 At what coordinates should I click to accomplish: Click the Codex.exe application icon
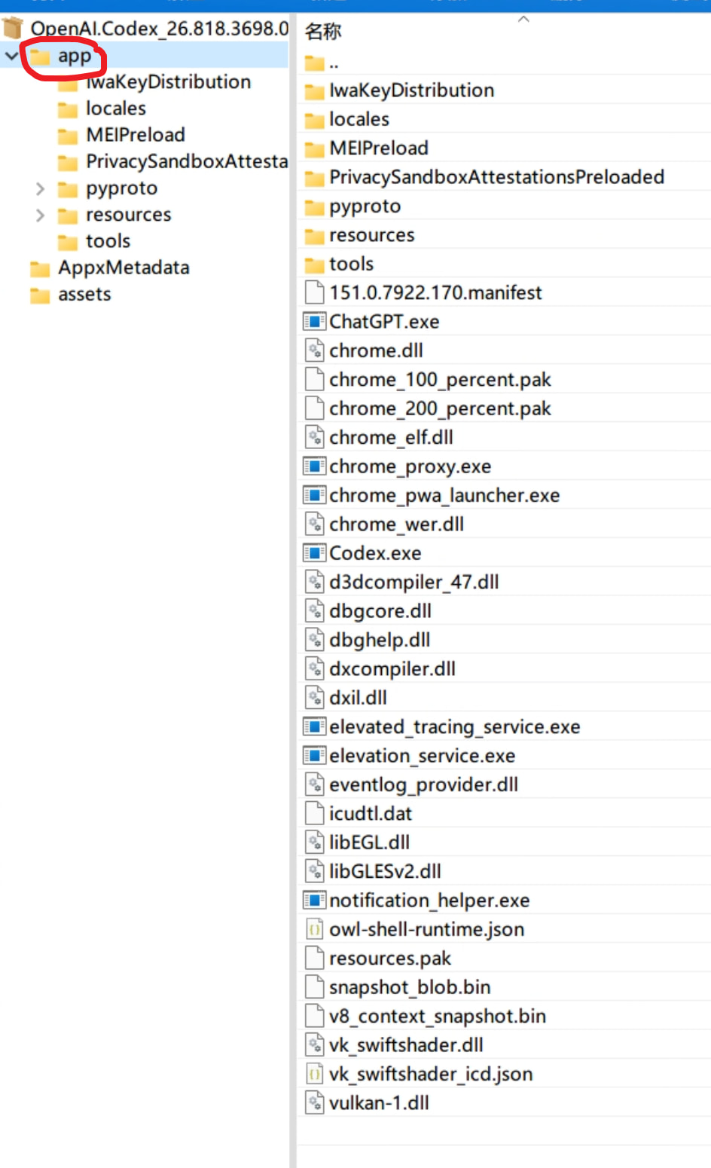[314, 553]
